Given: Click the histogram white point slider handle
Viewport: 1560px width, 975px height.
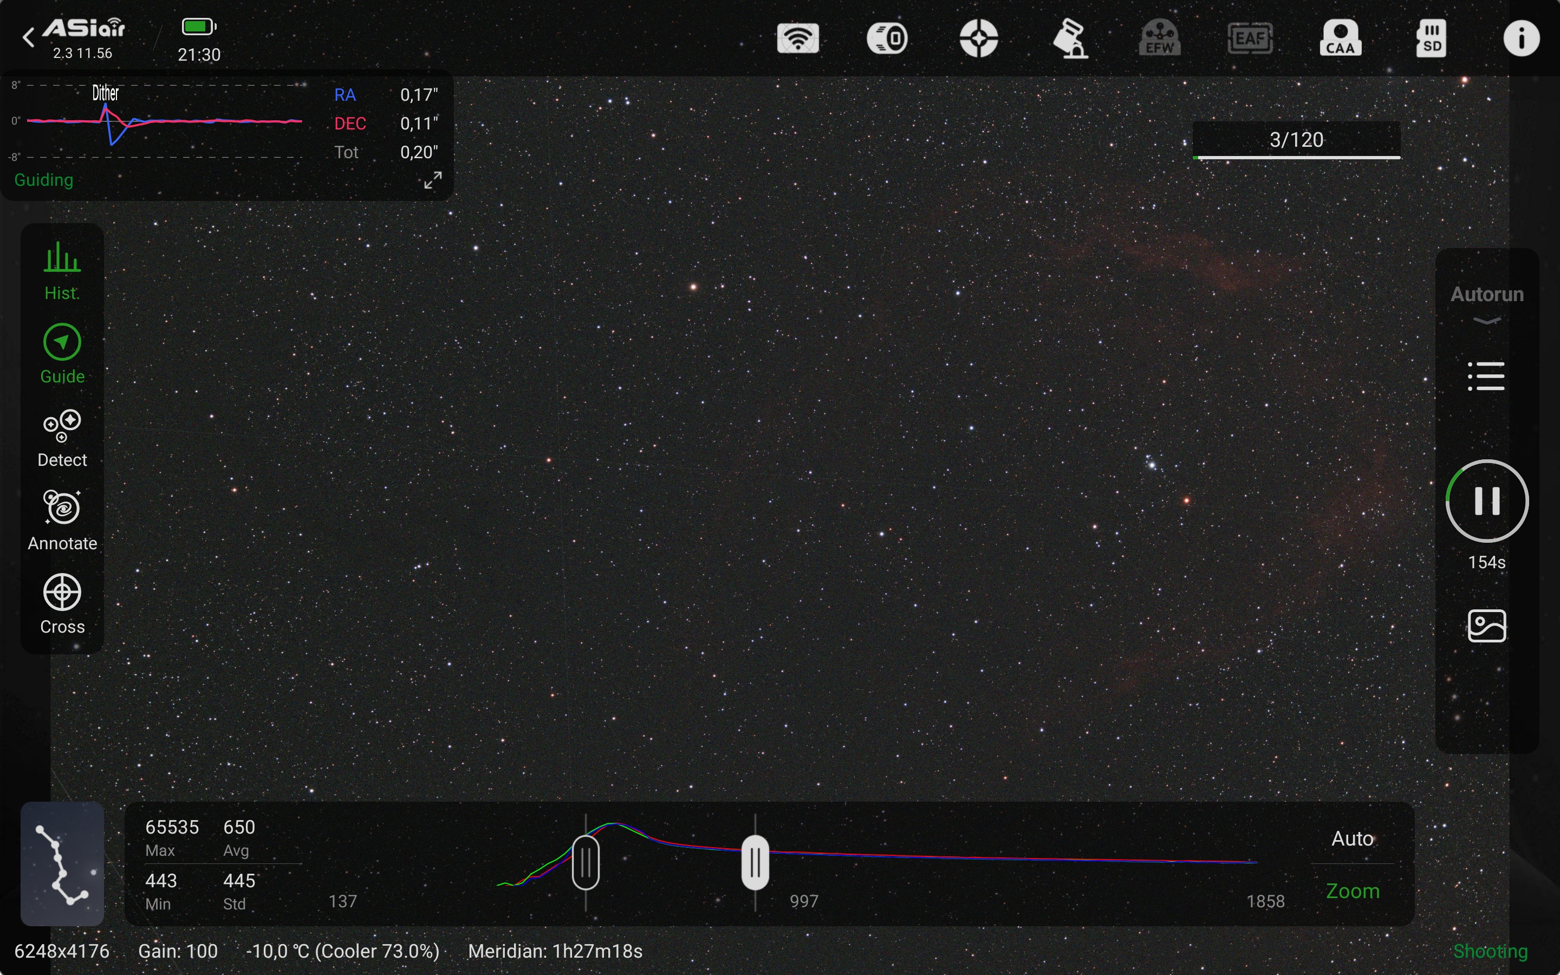Looking at the screenshot, I should click(755, 862).
